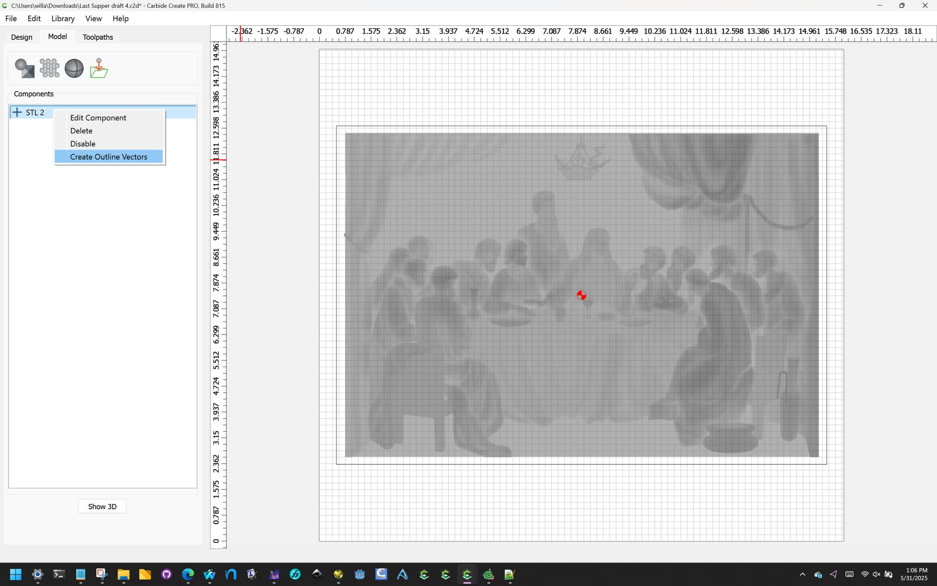This screenshot has width=937, height=586.
Task: Open the View menu
Action: click(93, 19)
